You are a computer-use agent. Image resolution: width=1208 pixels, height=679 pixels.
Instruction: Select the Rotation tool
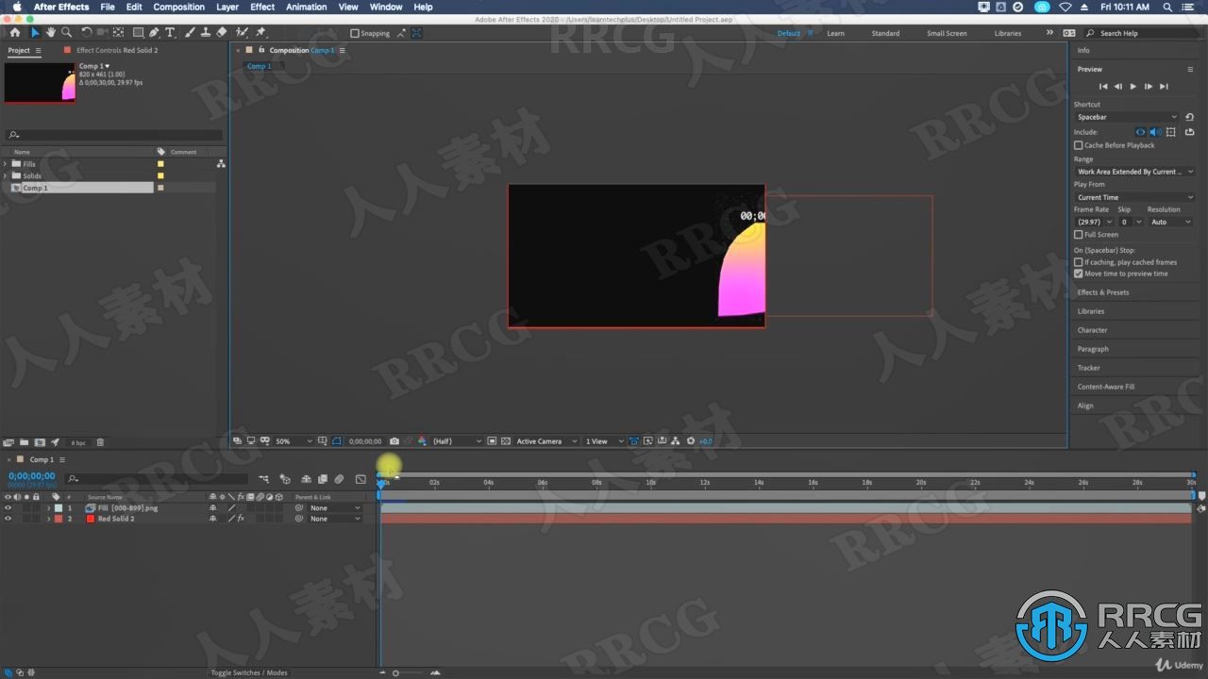pyautogui.click(x=87, y=32)
